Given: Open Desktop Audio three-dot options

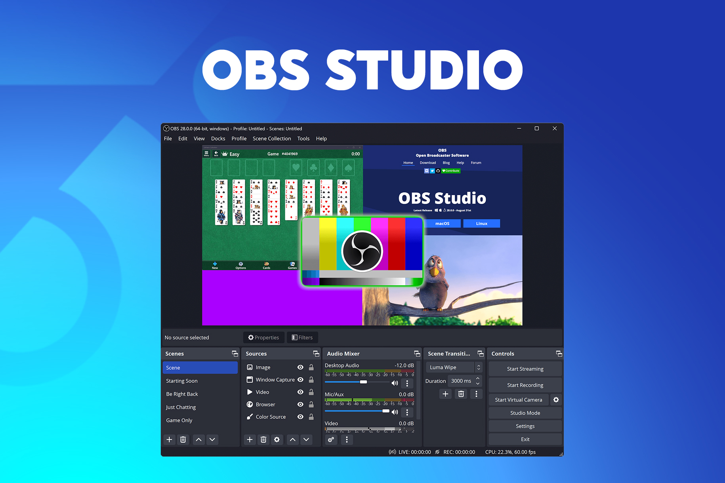Looking at the screenshot, I should point(407,383).
